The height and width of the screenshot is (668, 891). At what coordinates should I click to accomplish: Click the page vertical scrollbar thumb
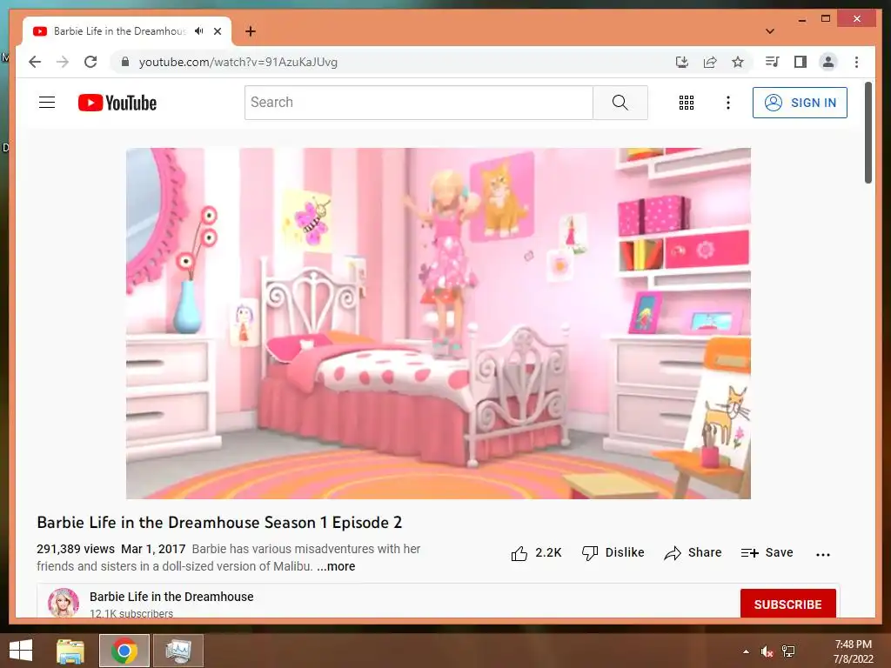click(868, 133)
